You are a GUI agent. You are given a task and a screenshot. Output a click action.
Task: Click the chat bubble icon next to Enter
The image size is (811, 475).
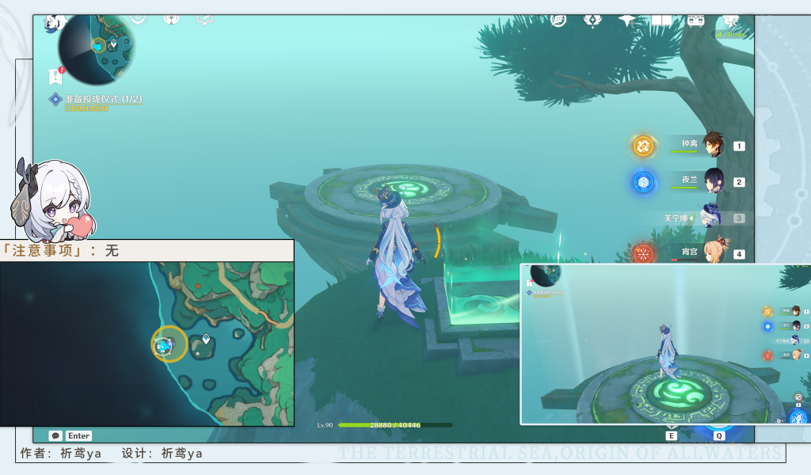(56, 435)
